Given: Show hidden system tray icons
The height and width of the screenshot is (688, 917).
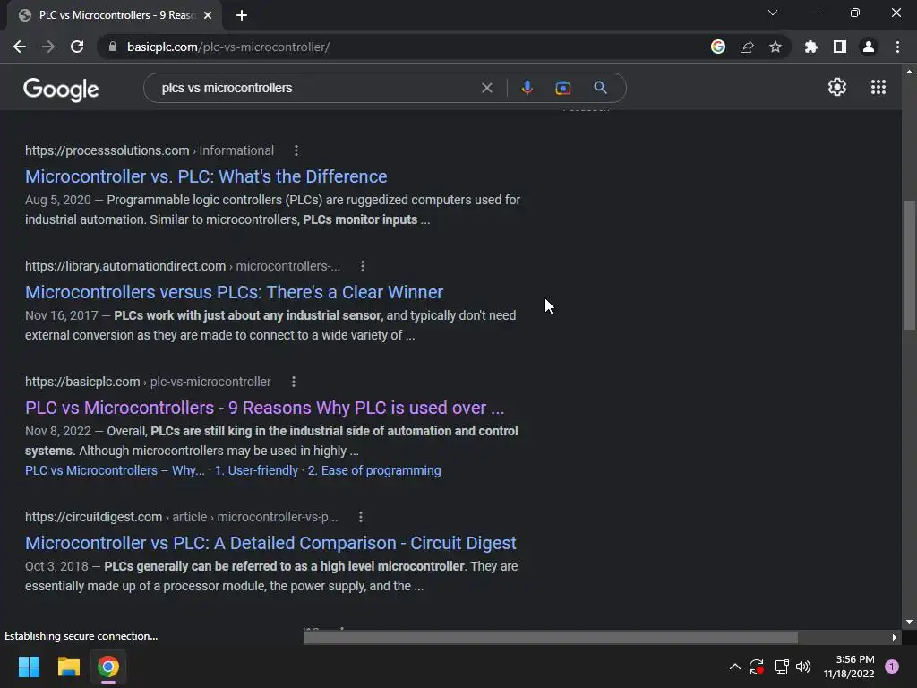Looking at the screenshot, I should [x=735, y=666].
